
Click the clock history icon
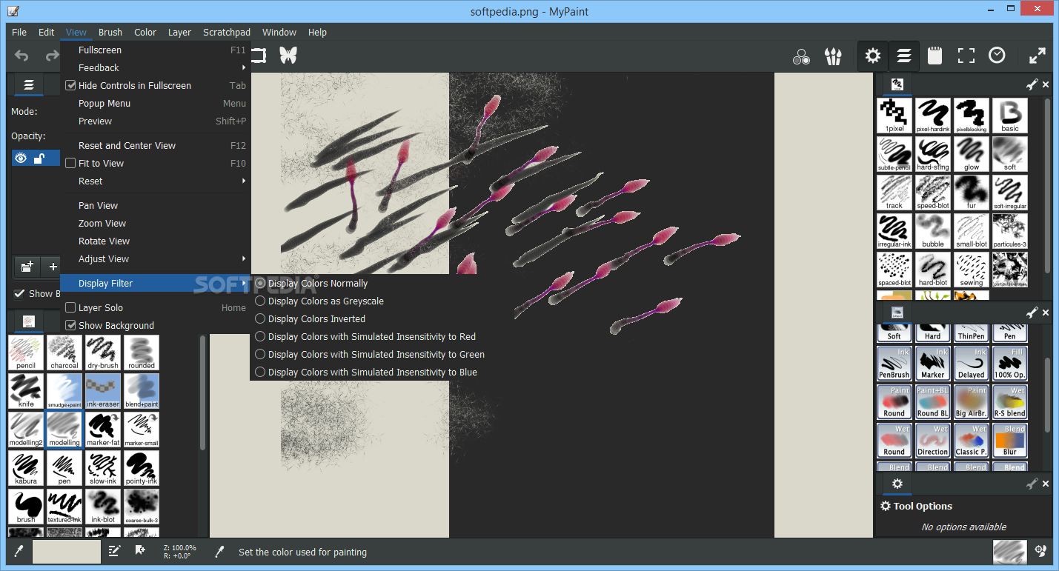[x=997, y=56]
